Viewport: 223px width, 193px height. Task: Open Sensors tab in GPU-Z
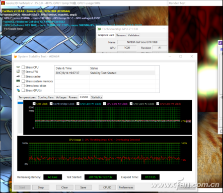121,35
